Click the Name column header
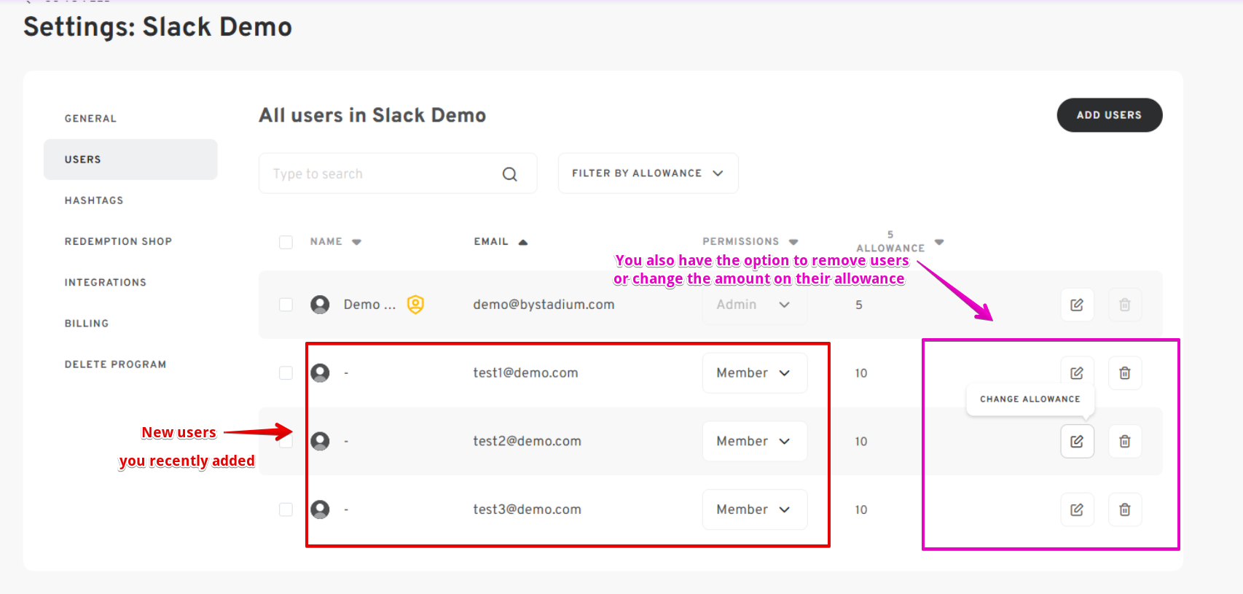 (326, 242)
